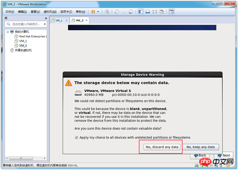Close the library panel with the X

pos(46,18)
